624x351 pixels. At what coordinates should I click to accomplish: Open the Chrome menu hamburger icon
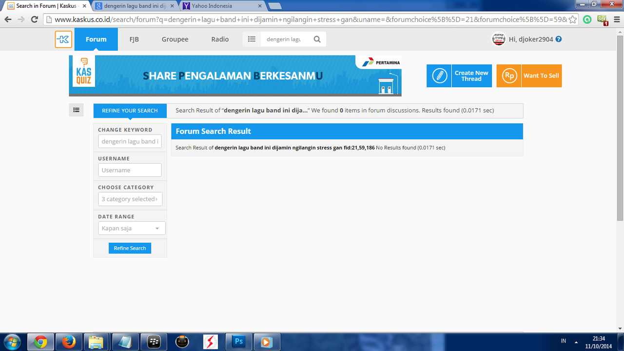[616, 19]
